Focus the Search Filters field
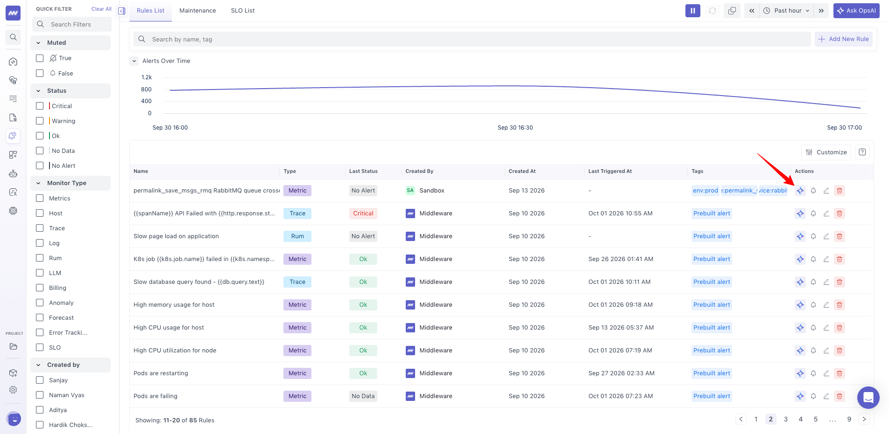This screenshot has width=889, height=434. tap(72, 24)
